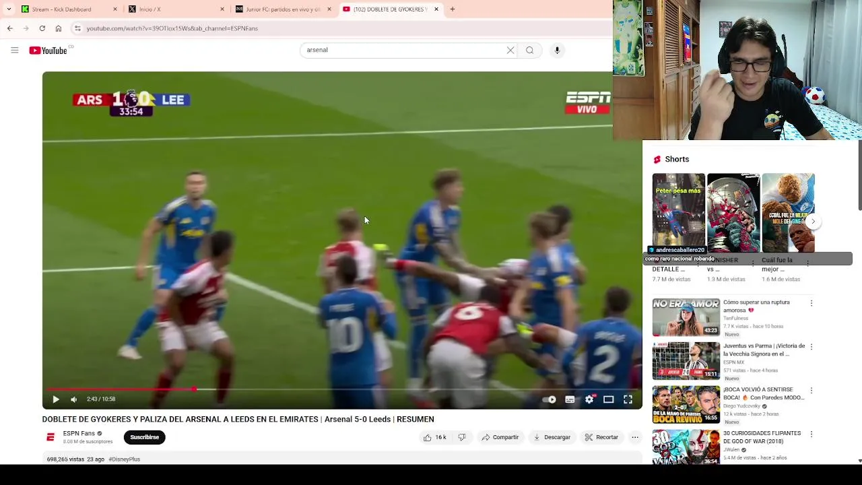Viewport: 862px width, 485px height.
Task: Click the page vertical scrollbar
Action: [x=859, y=175]
